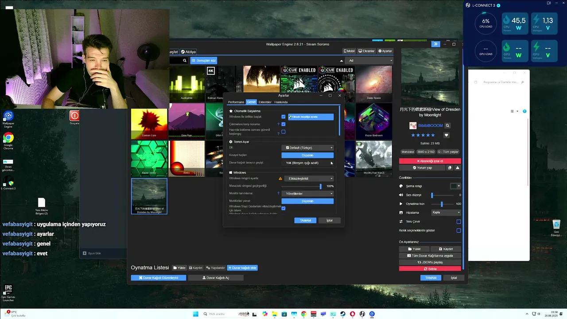Viewport: 567px width, 319px height.
Task: Click sort direction arrow next to Ad
Action: pyautogui.click(x=341, y=61)
